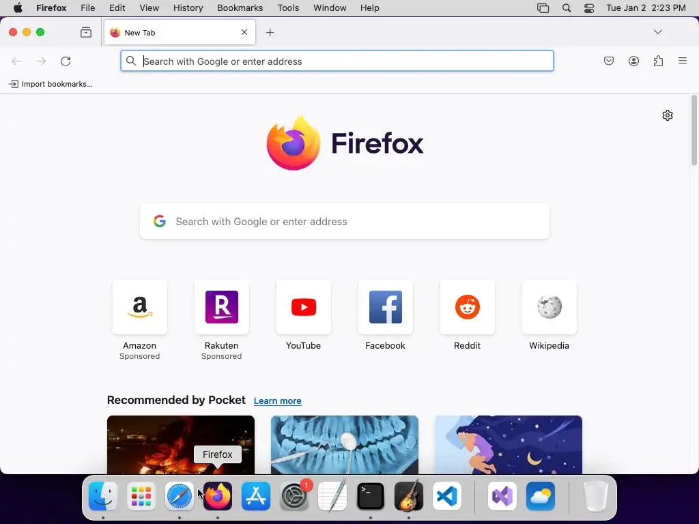Open Launchpad from the Dock
The width and height of the screenshot is (699, 524).
141,496
